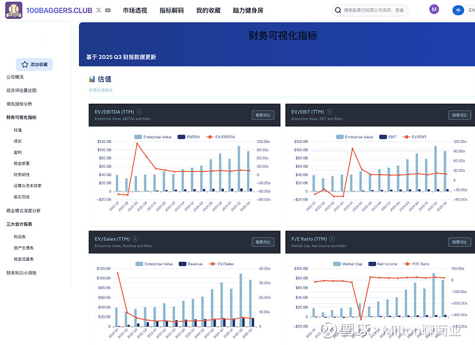Image resolution: width=475 pixels, height=345 pixels.
Task: Go to 运营与资本效率 sidebar sub-item
Action: [x=27, y=186]
